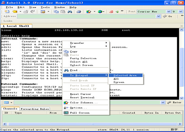Click the lightning Go icon
Image resolution: width=185 pixels, height=132 pixels.
(x=165, y=16)
